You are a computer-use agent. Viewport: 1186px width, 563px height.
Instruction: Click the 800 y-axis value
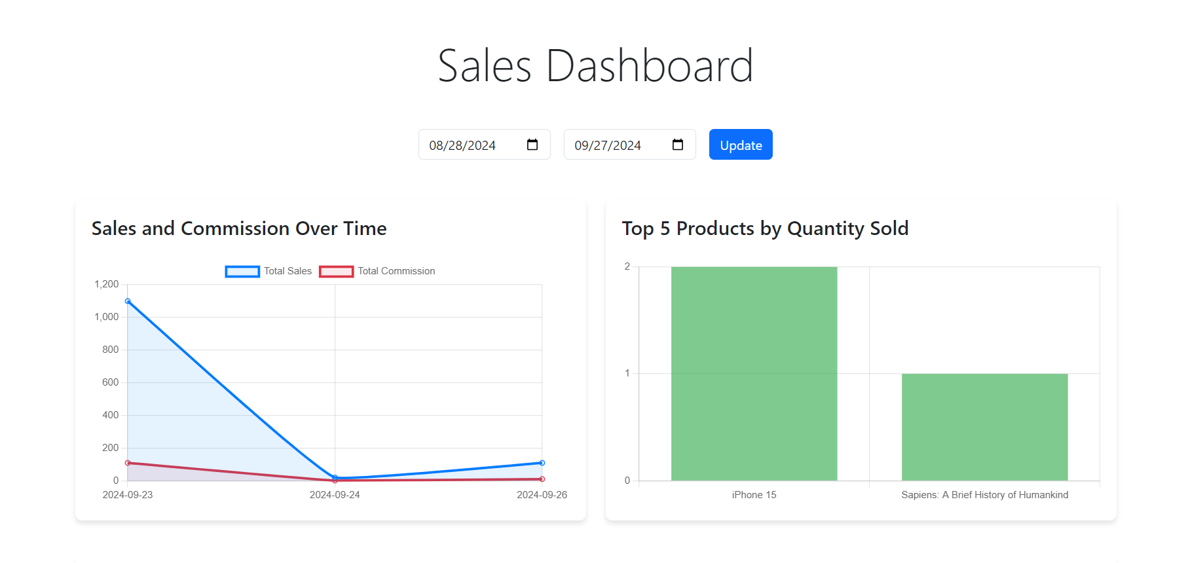click(x=111, y=350)
